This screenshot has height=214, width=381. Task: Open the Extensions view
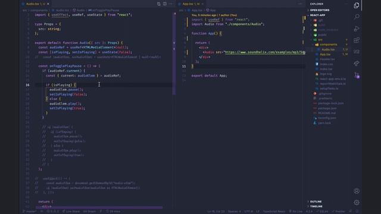pos(357,40)
